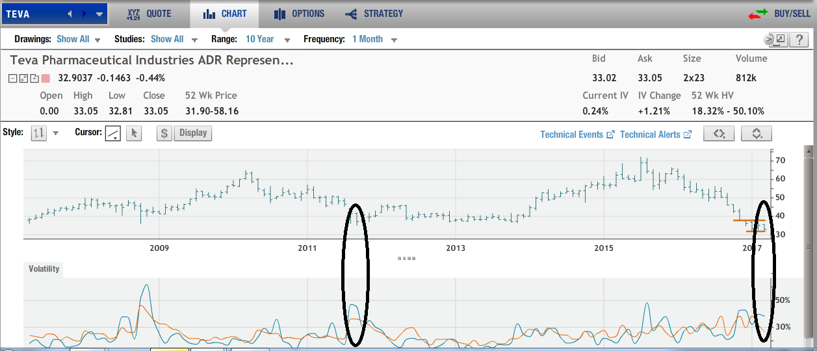Click the dollar sign price button
This screenshot has width=817, height=351.
(x=164, y=133)
